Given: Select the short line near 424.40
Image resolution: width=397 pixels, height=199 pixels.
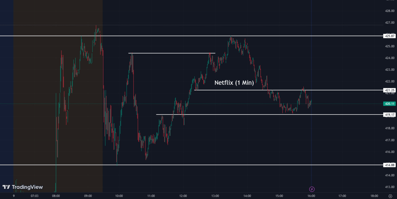Looking at the screenshot, I should (172, 53).
